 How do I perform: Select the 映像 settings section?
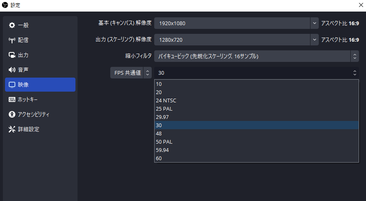[40, 85]
